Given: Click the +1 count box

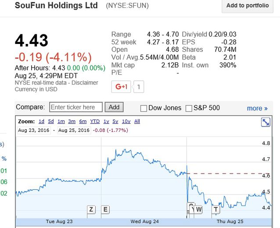Looking at the screenshot, I should coord(138,87).
